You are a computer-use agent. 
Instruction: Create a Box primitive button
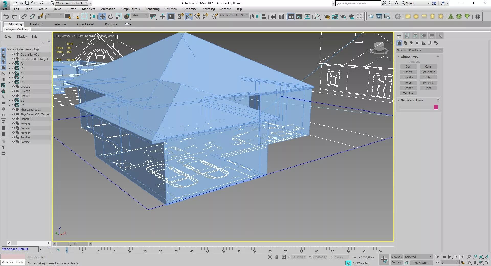408,66
